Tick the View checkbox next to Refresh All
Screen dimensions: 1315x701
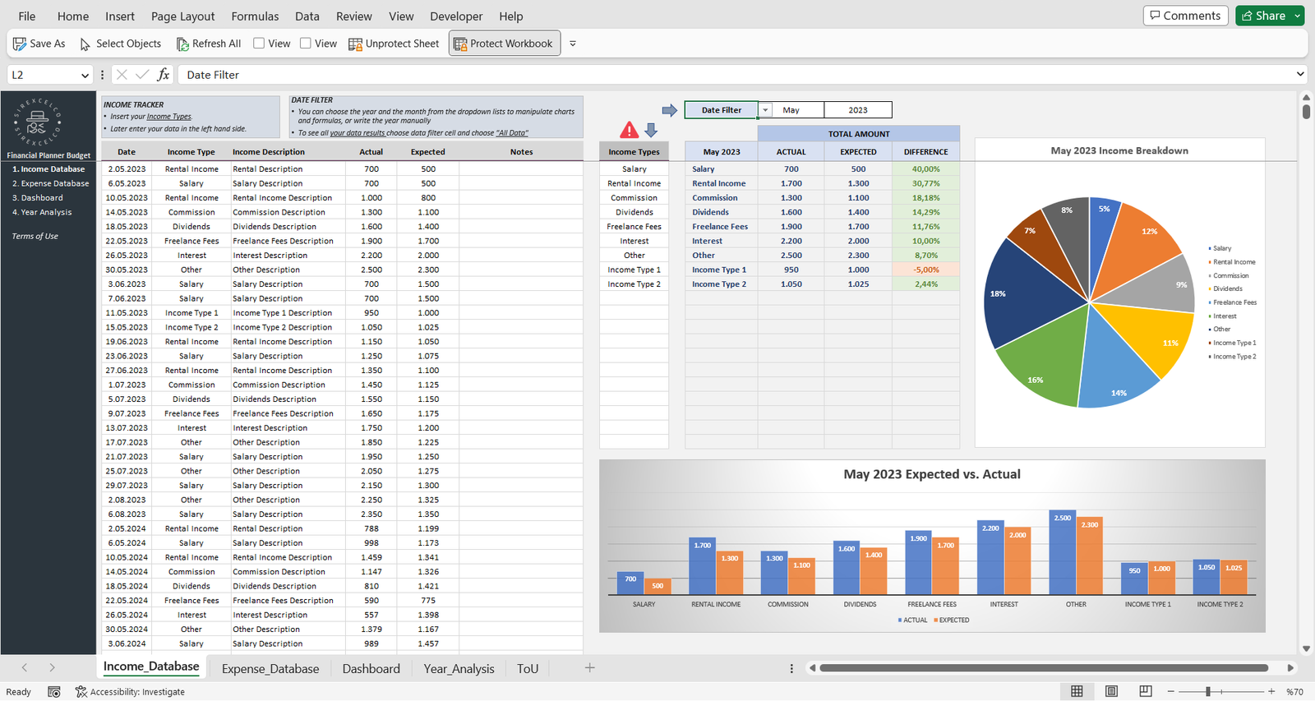259,44
